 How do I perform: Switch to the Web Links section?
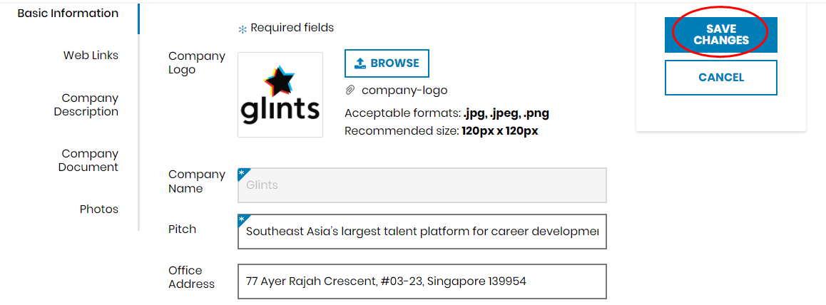(x=91, y=55)
